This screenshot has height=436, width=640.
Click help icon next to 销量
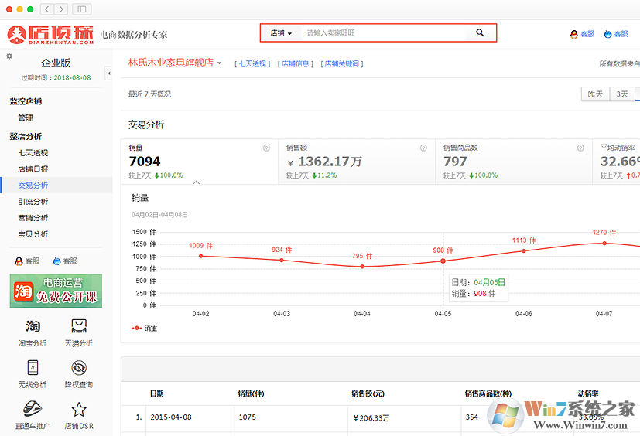coord(266,148)
